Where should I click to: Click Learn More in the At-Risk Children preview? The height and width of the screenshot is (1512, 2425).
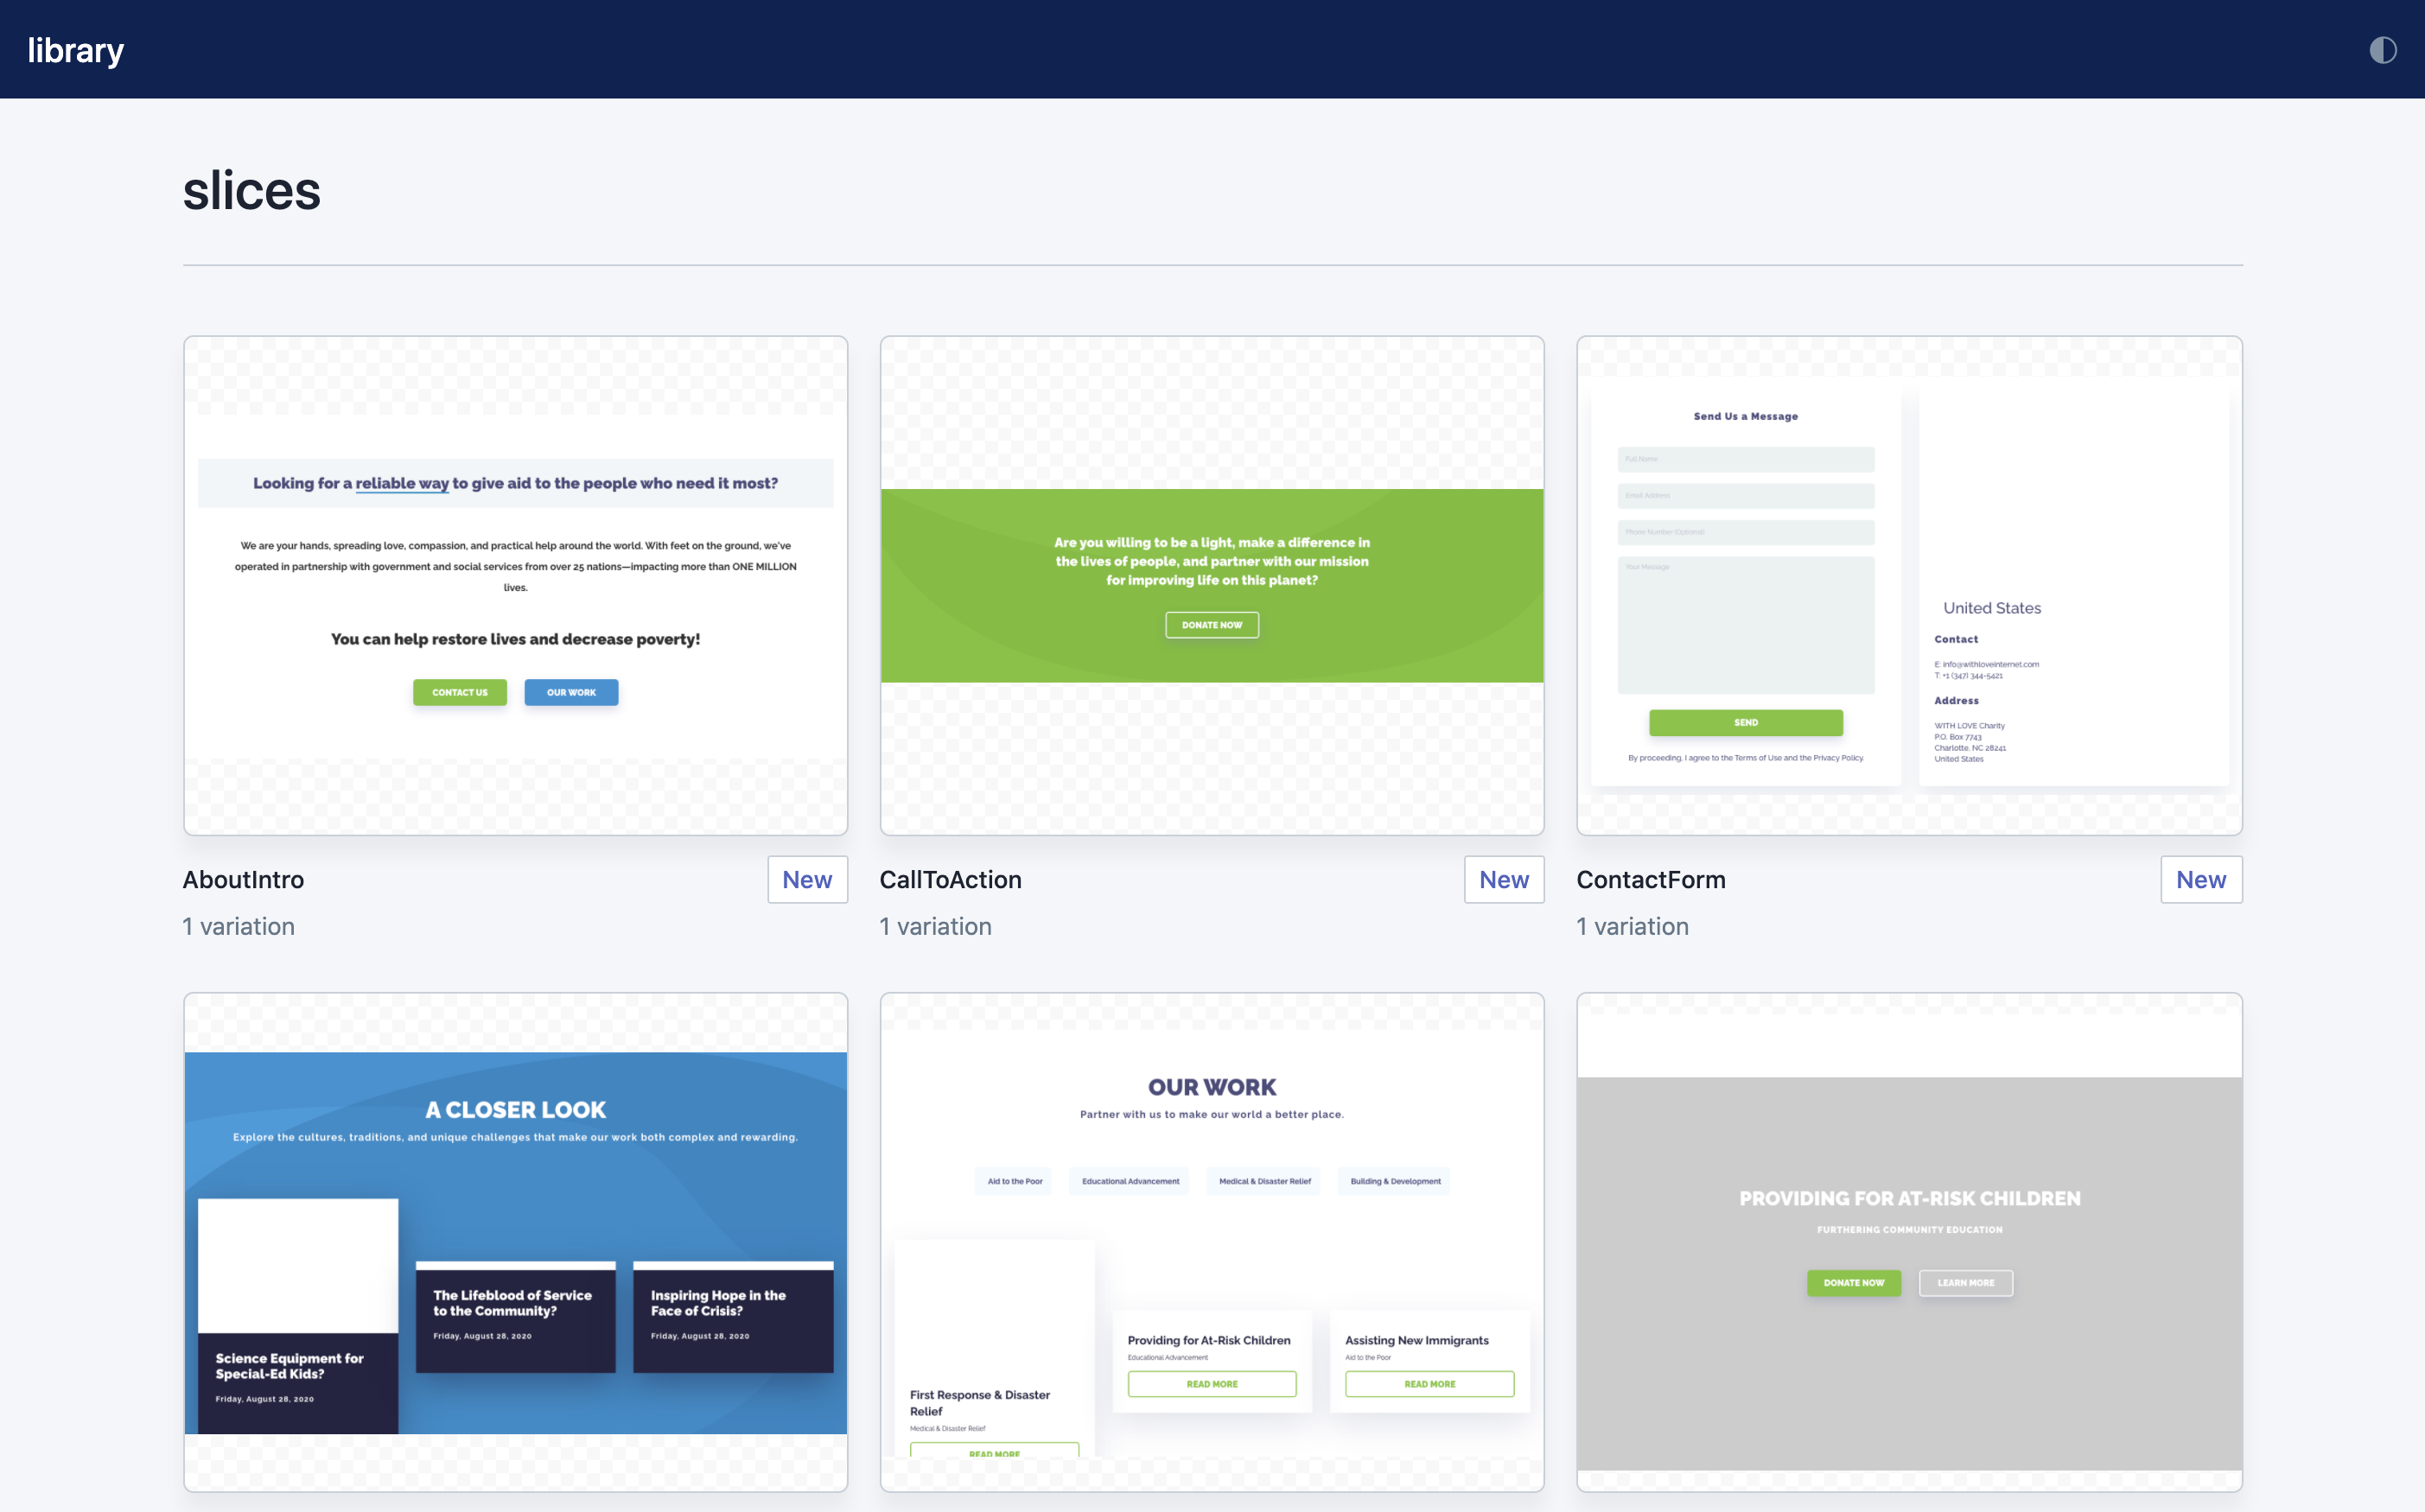pyautogui.click(x=1965, y=1283)
